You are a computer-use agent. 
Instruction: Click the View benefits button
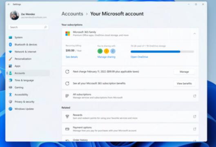click(184, 83)
